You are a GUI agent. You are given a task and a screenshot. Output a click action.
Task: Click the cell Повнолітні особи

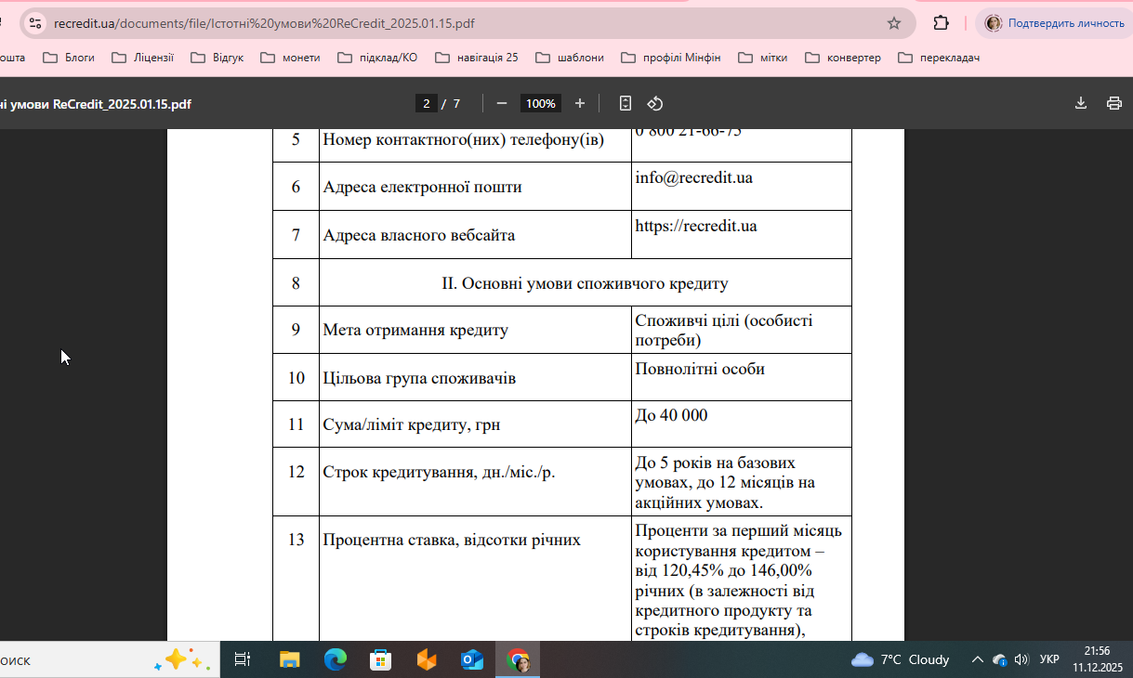pos(741,377)
